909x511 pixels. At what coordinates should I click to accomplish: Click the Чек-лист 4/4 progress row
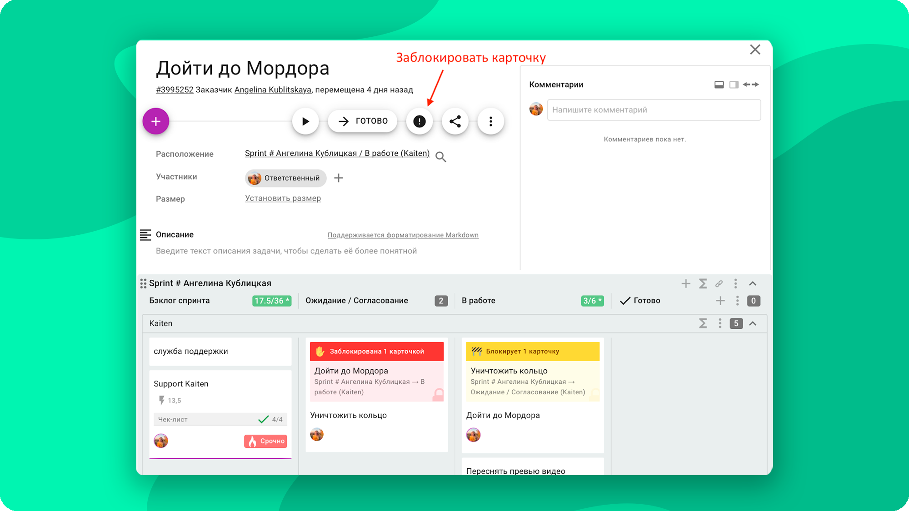220,419
